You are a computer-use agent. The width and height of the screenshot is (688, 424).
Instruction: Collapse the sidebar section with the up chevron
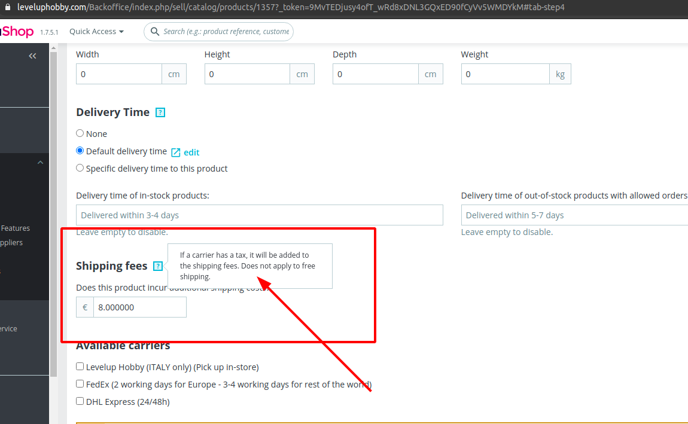pos(40,161)
